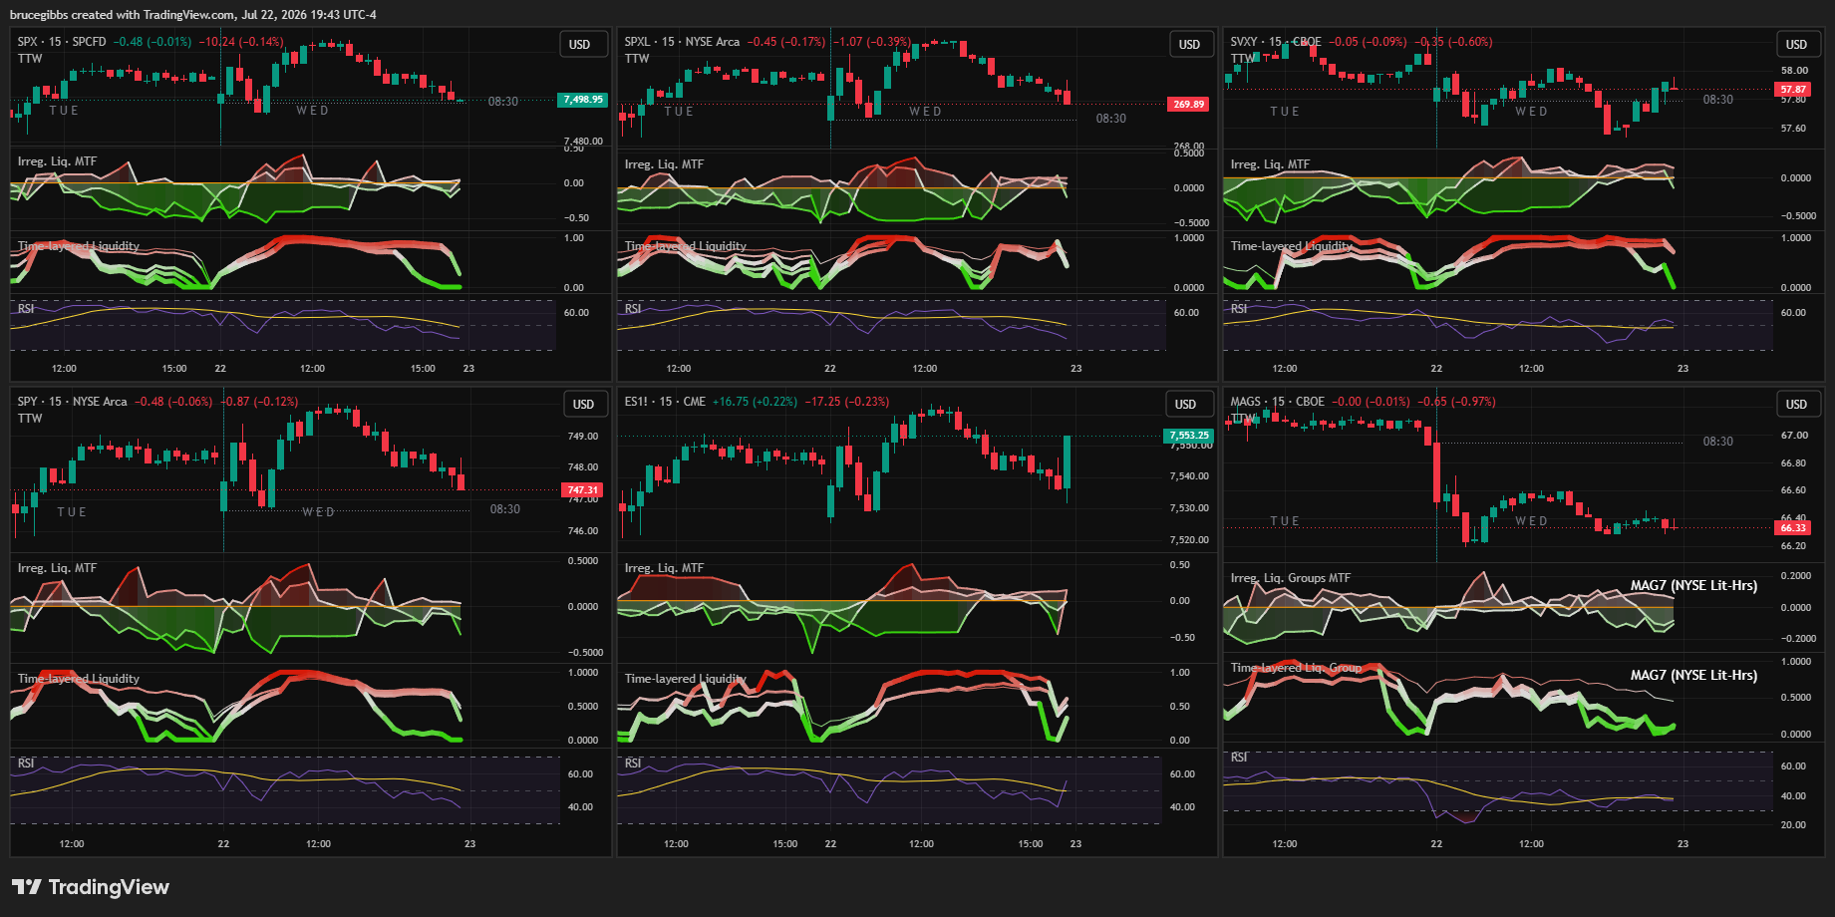Screen dimensions: 1835x917
Task: Open the USD currency selector on MAGS chart
Action: click(x=1796, y=405)
